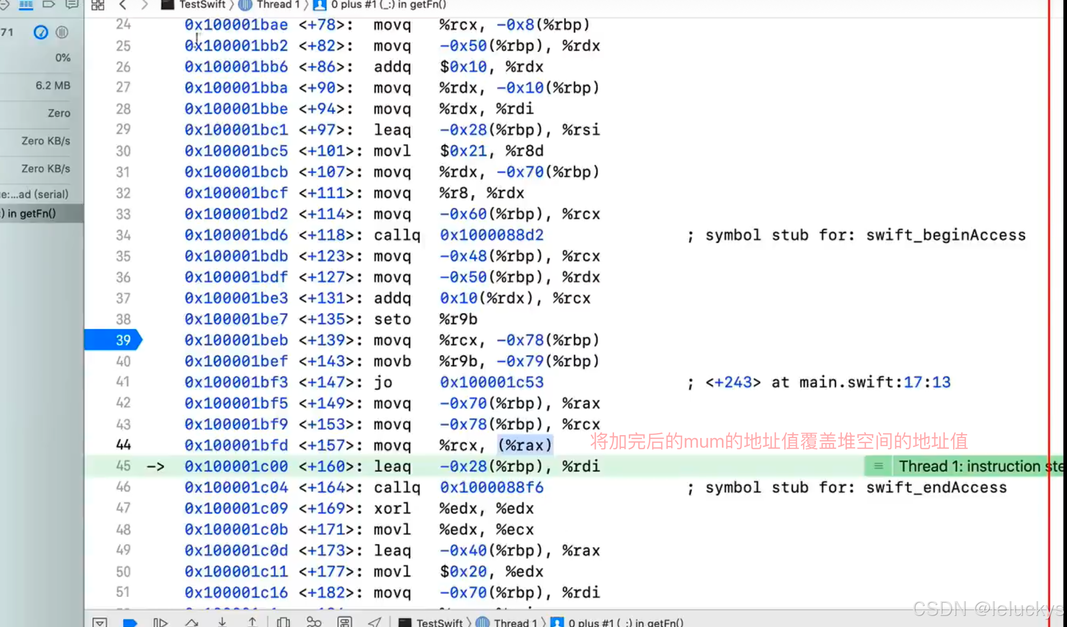Hide the debug area with triangle button
This screenshot has height=627, width=1067.
(x=100, y=622)
